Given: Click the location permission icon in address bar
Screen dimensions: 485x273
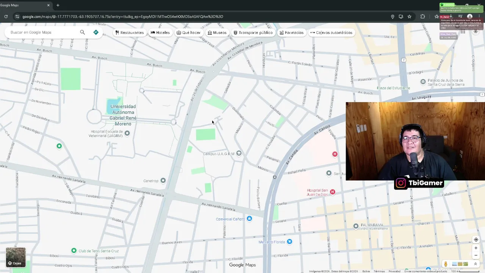Looking at the screenshot, I should click(x=393, y=17).
